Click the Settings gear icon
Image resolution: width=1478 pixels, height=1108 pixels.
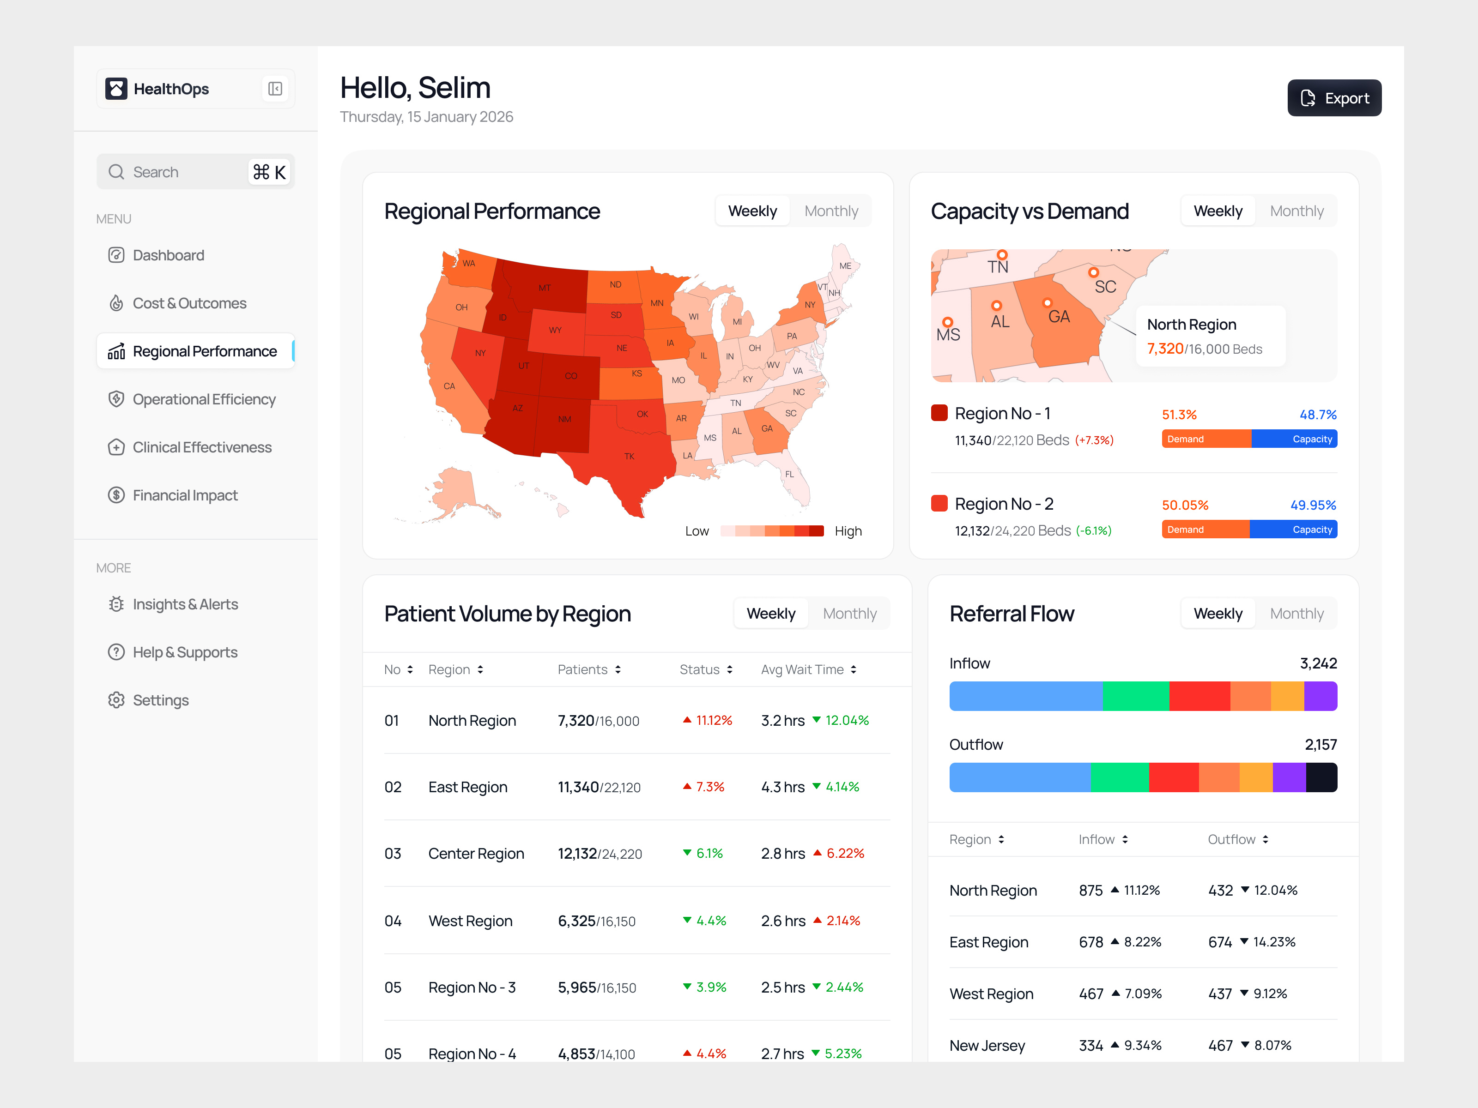[116, 701]
